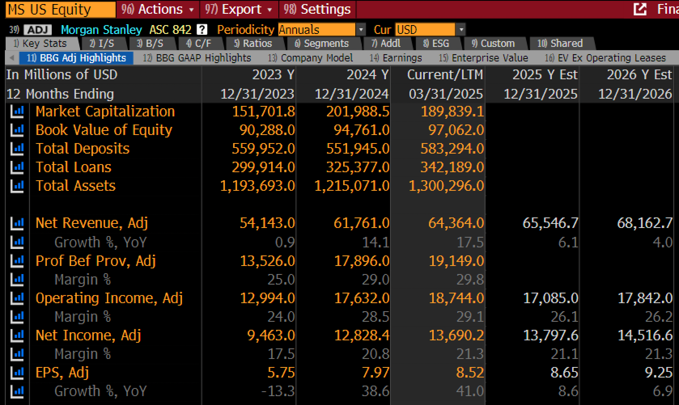Click chart icon beside EPS, Adj
This screenshot has width=679, height=405.
17,373
